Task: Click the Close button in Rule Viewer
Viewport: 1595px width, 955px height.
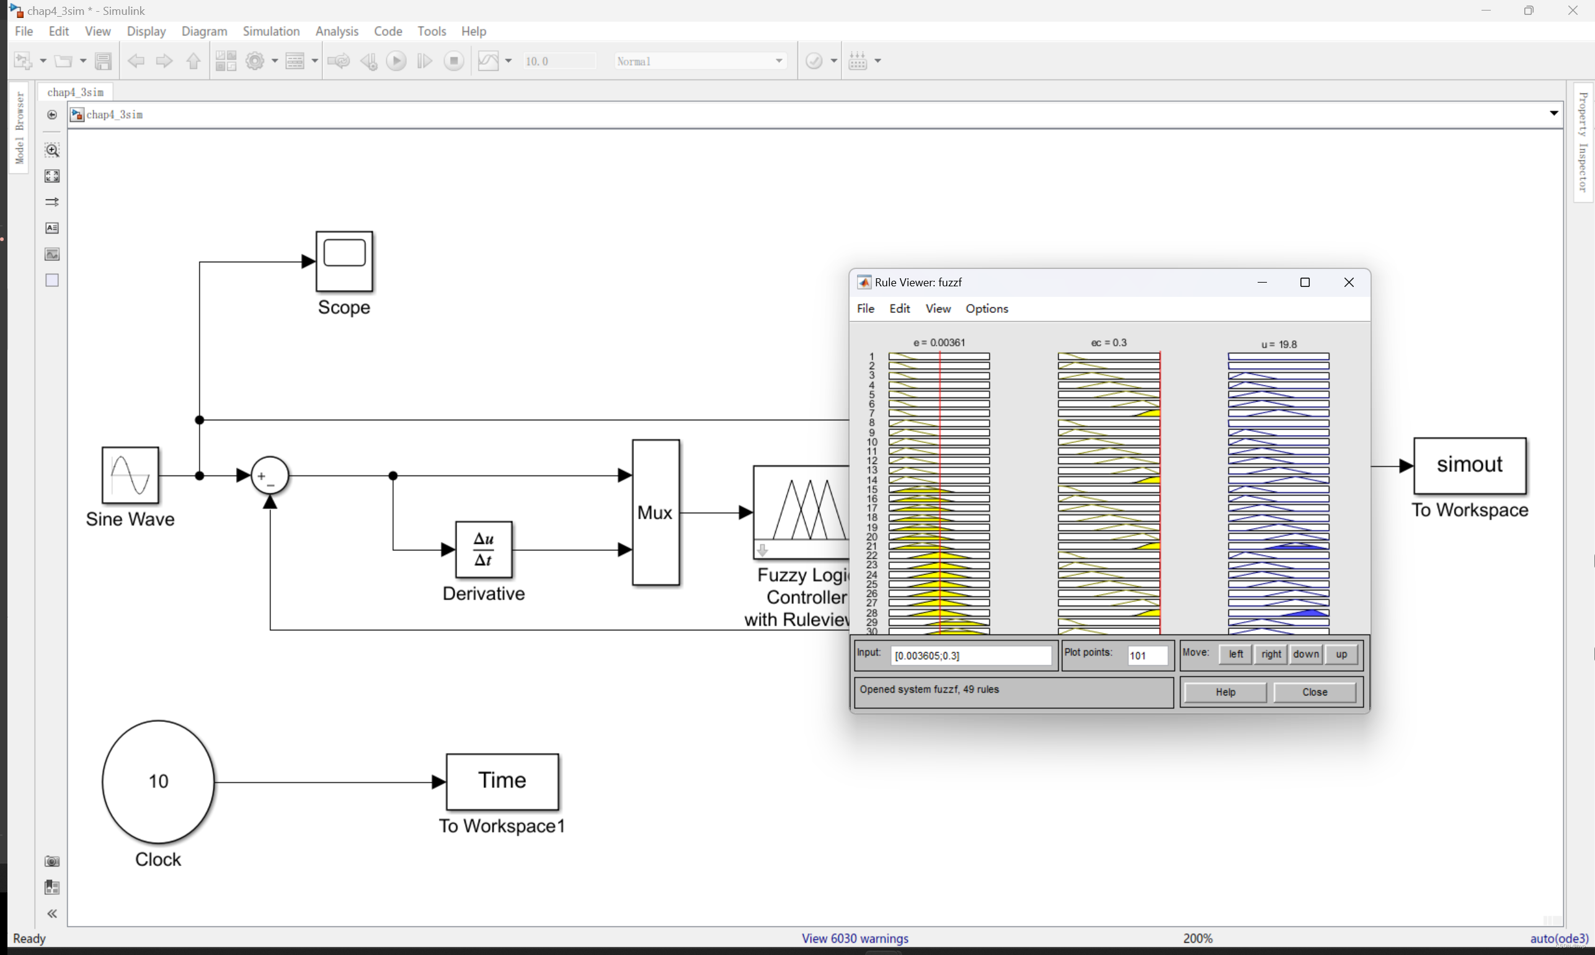Action: click(x=1313, y=692)
